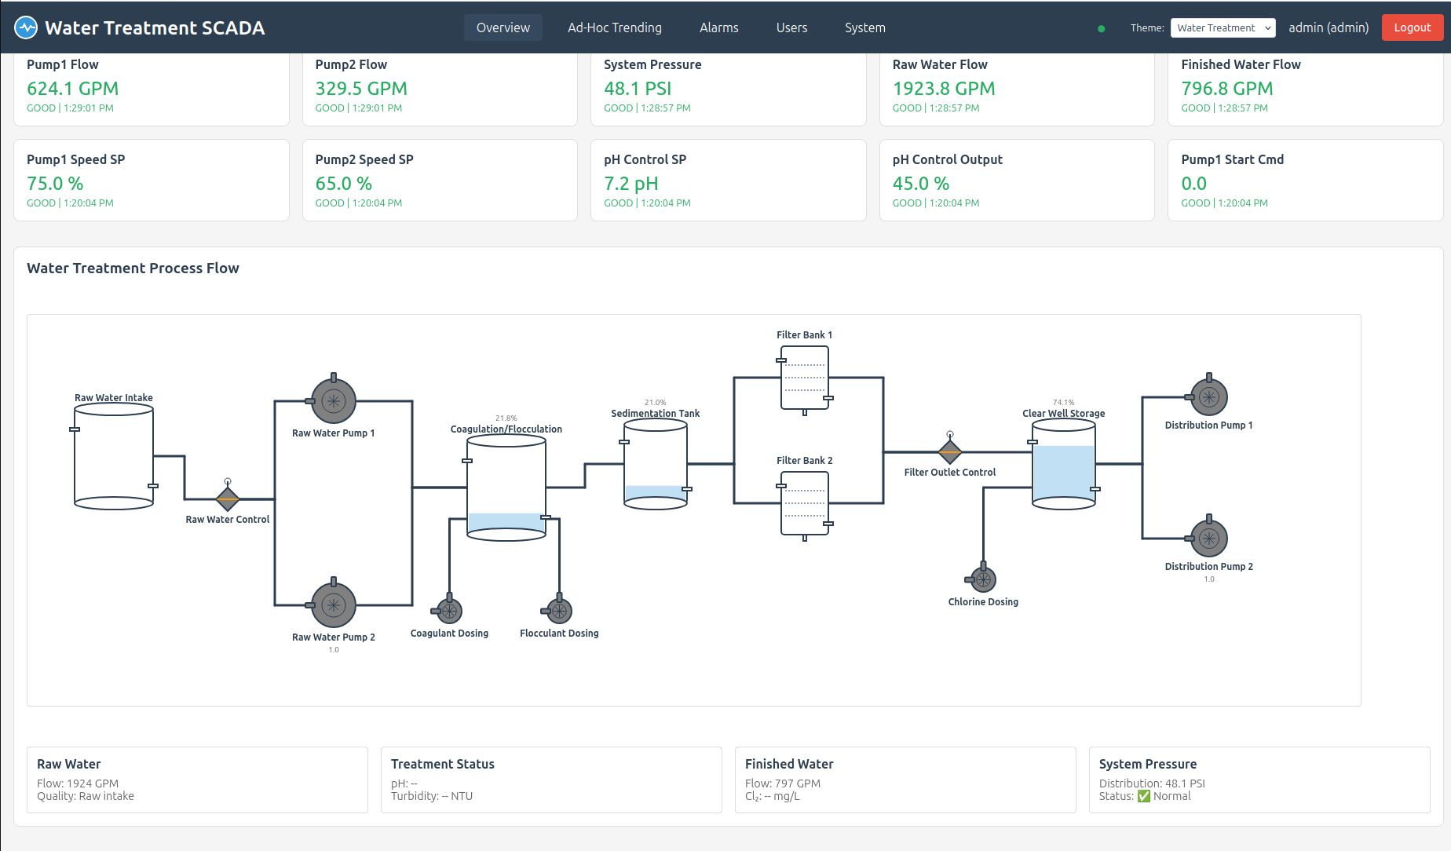Select the Pump1 Flow 624.1 GPM value
This screenshot has height=851, width=1451.
point(73,89)
